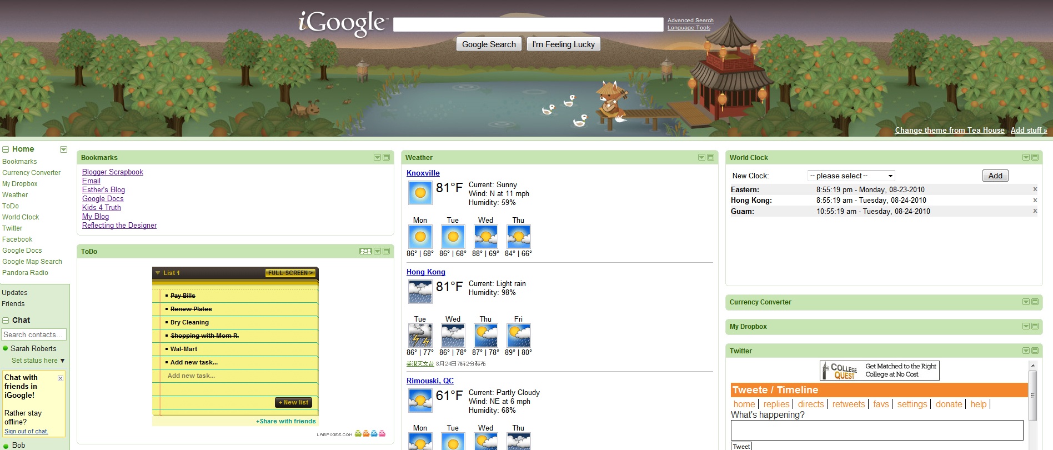The height and width of the screenshot is (450, 1053).
Task: Open Set status here dropdown
Action: [38, 361]
